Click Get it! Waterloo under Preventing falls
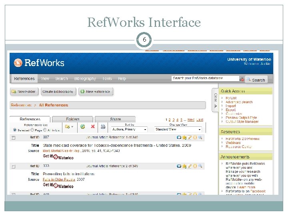The width and height of the screenshot is (288, 216). coord(58,185)
